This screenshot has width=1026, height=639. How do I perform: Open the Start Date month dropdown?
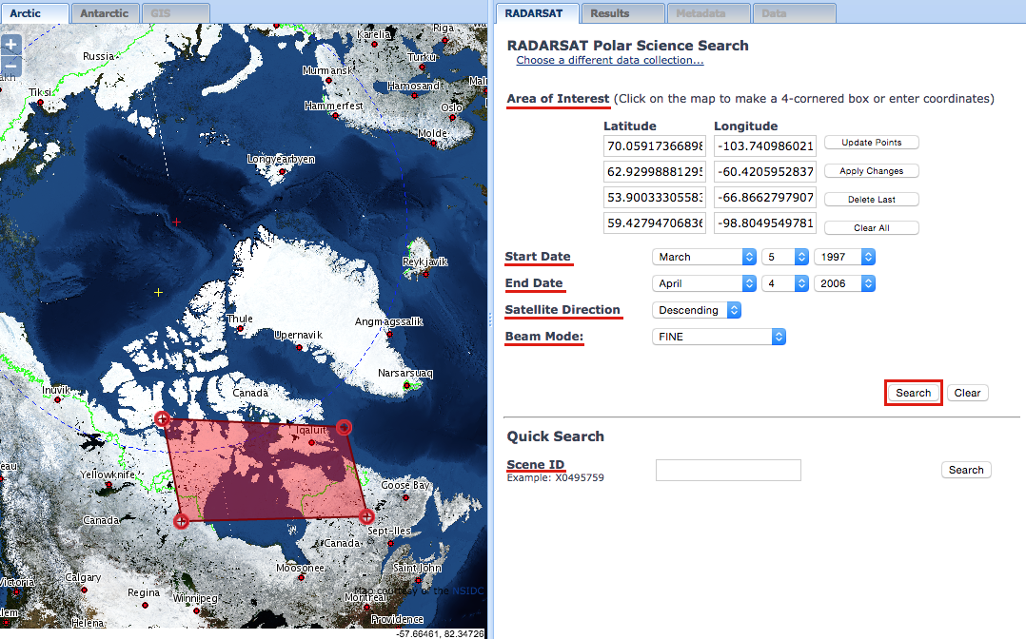(703, 256)
